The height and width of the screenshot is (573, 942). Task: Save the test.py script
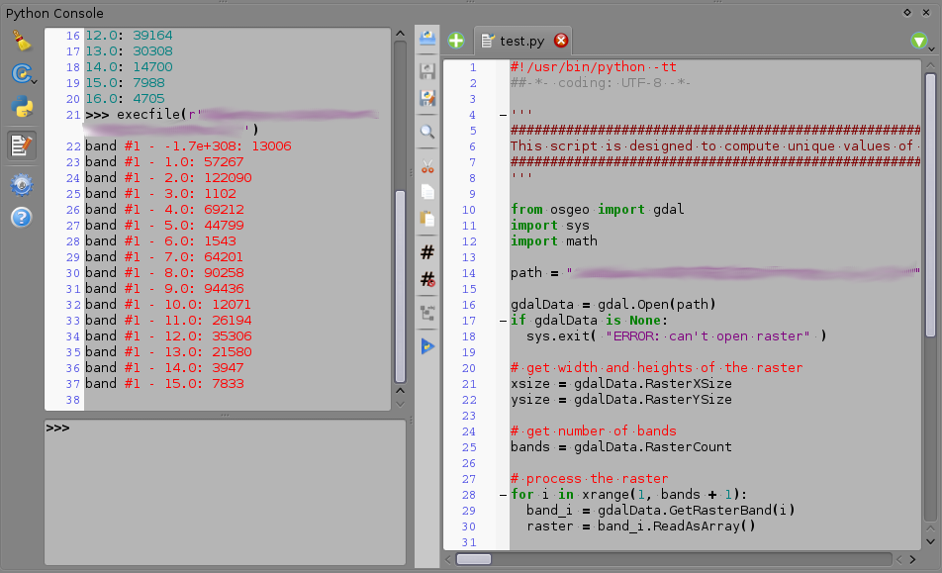point(426,69)
